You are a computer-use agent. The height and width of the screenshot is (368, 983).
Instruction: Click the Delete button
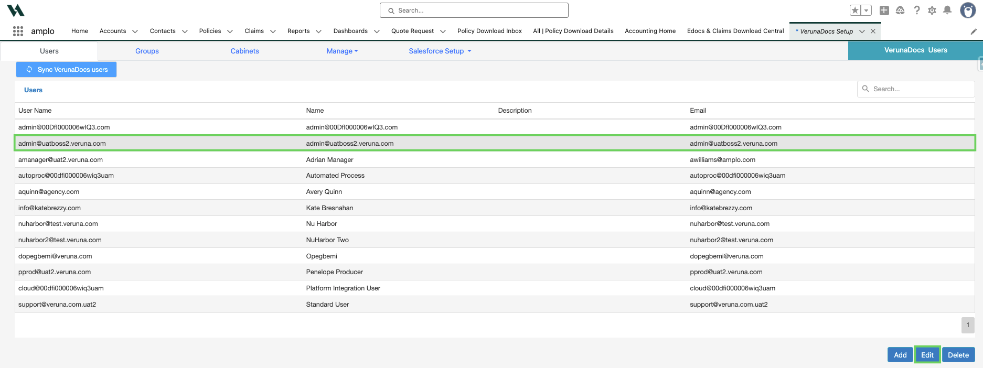(958, 355)
